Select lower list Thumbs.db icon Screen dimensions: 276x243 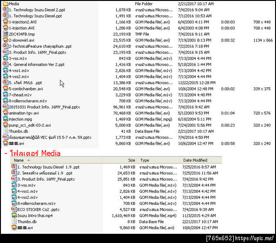pos(14,221)
